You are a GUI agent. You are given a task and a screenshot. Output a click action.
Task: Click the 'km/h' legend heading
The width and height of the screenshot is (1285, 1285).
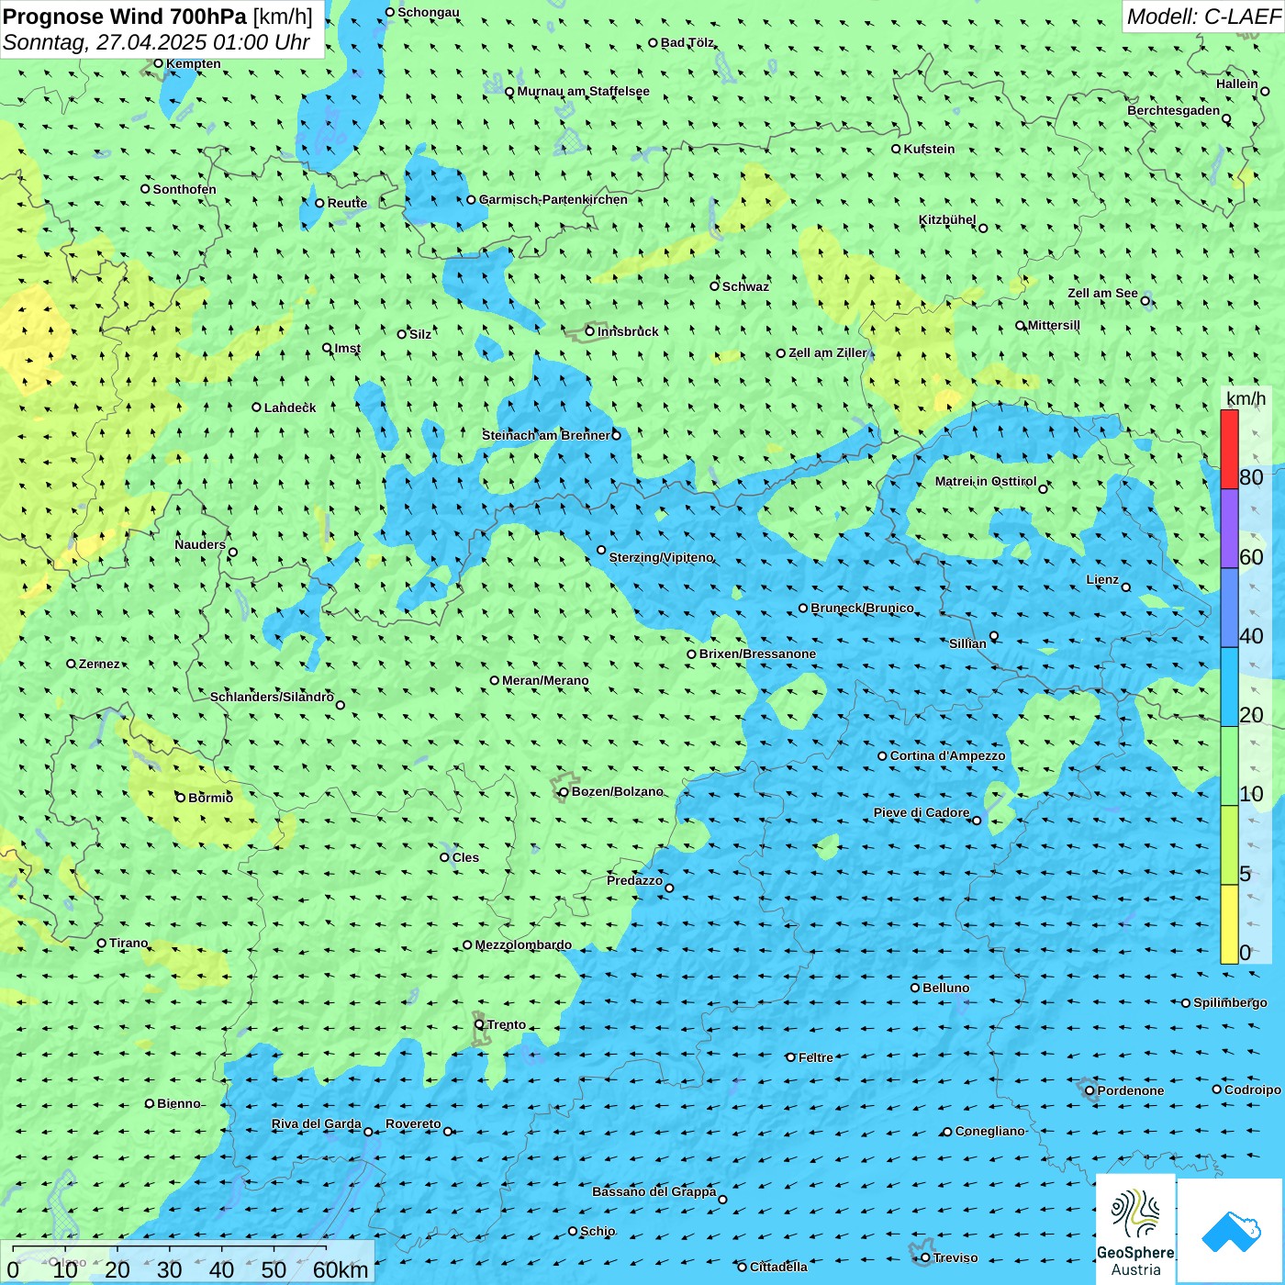pos(1246,397)
